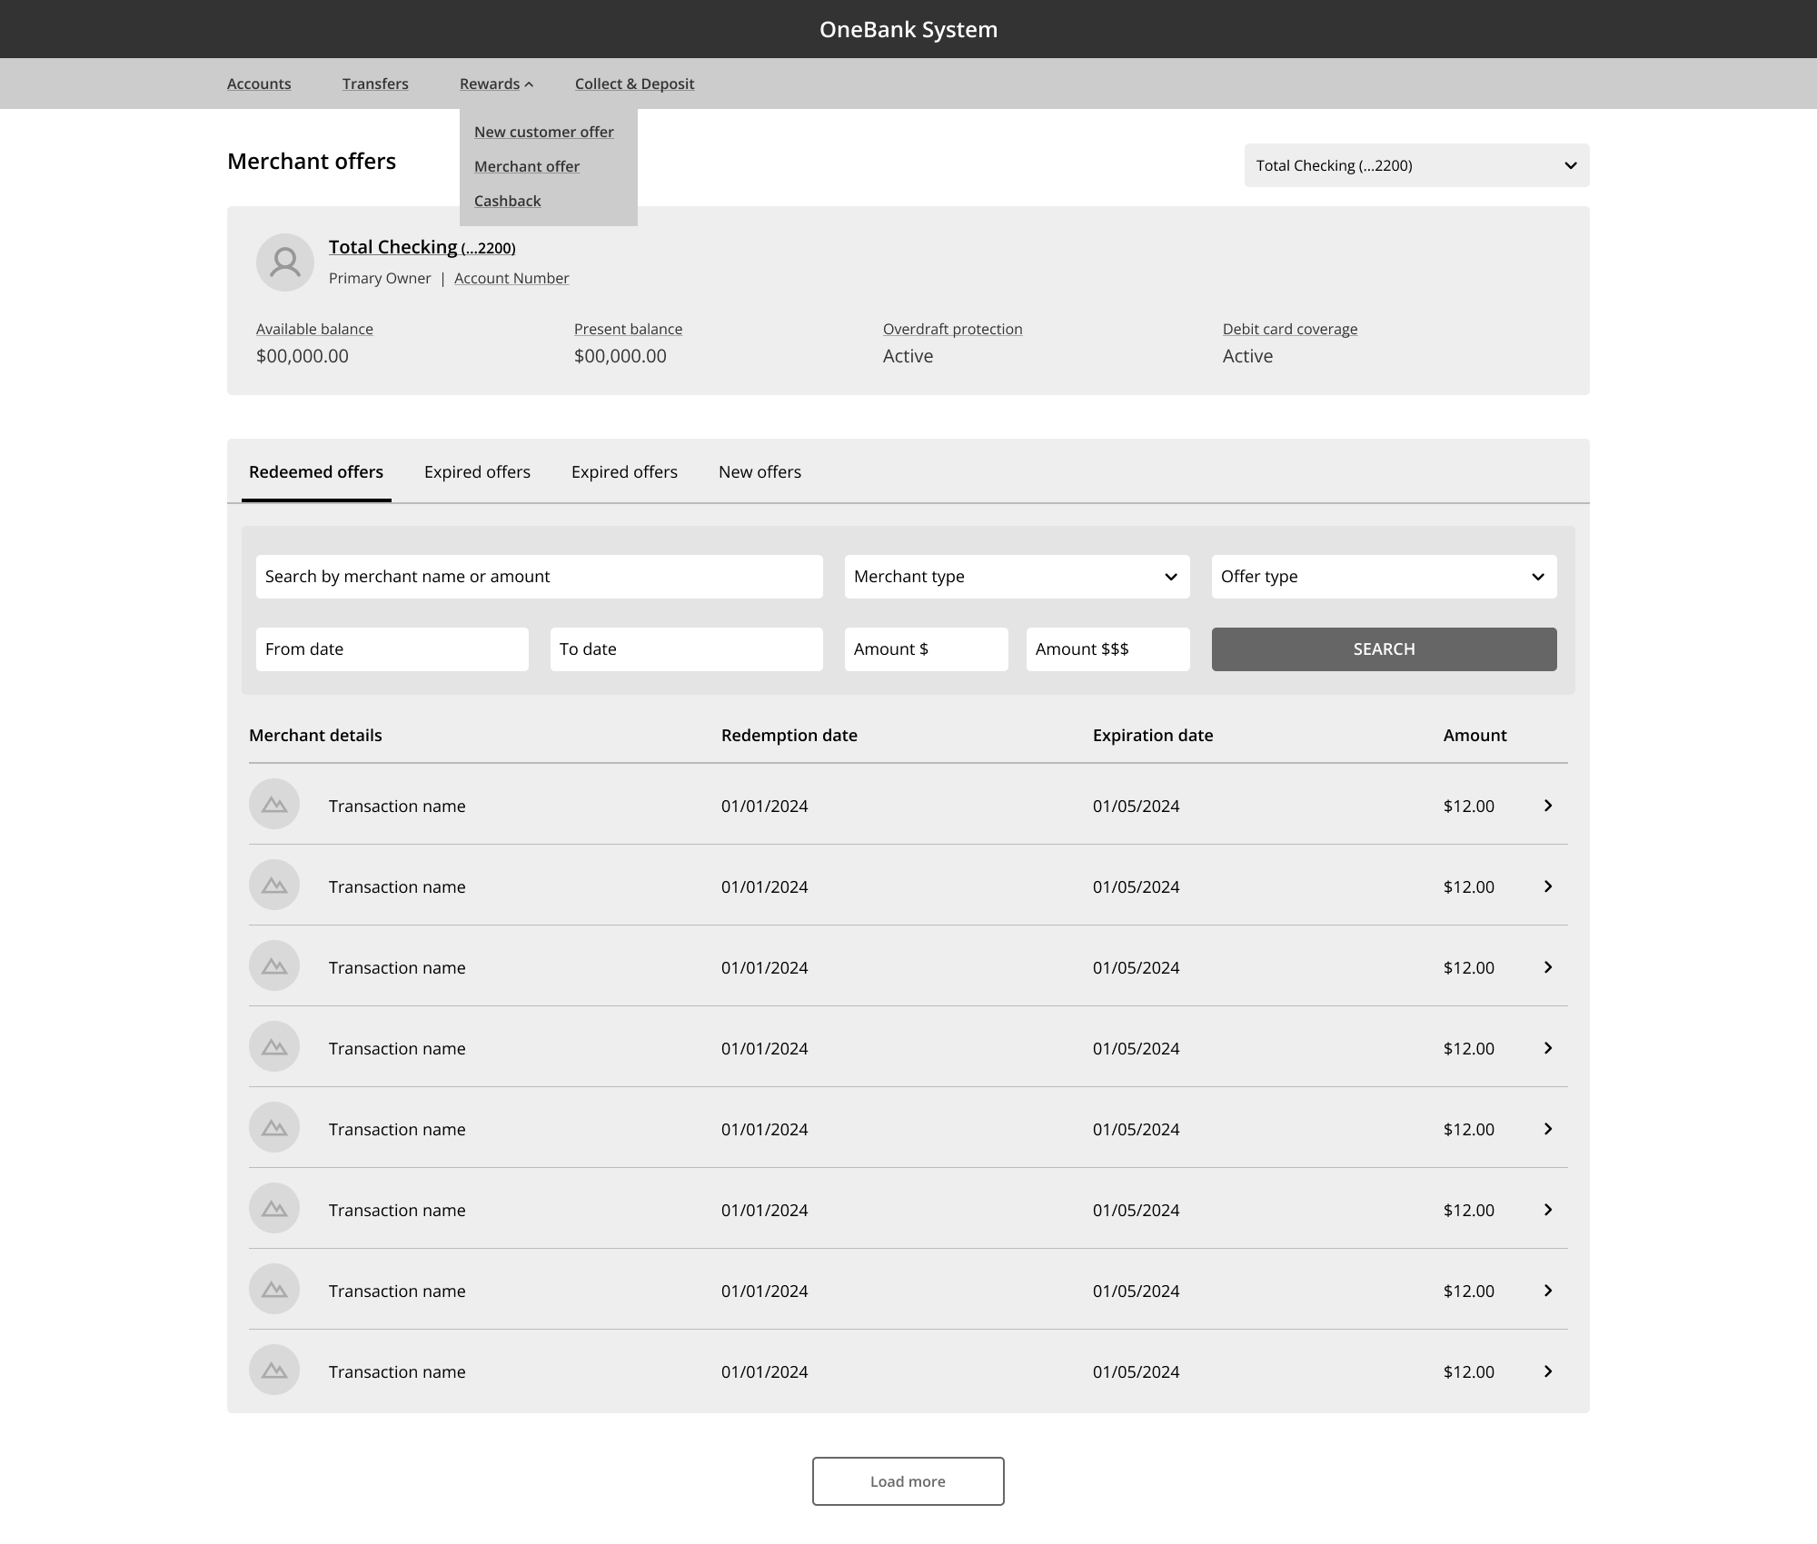Click the merchant logo next to first Transaction name
This screenshot has height=1544, width=1817.
[x=273, y=803]
